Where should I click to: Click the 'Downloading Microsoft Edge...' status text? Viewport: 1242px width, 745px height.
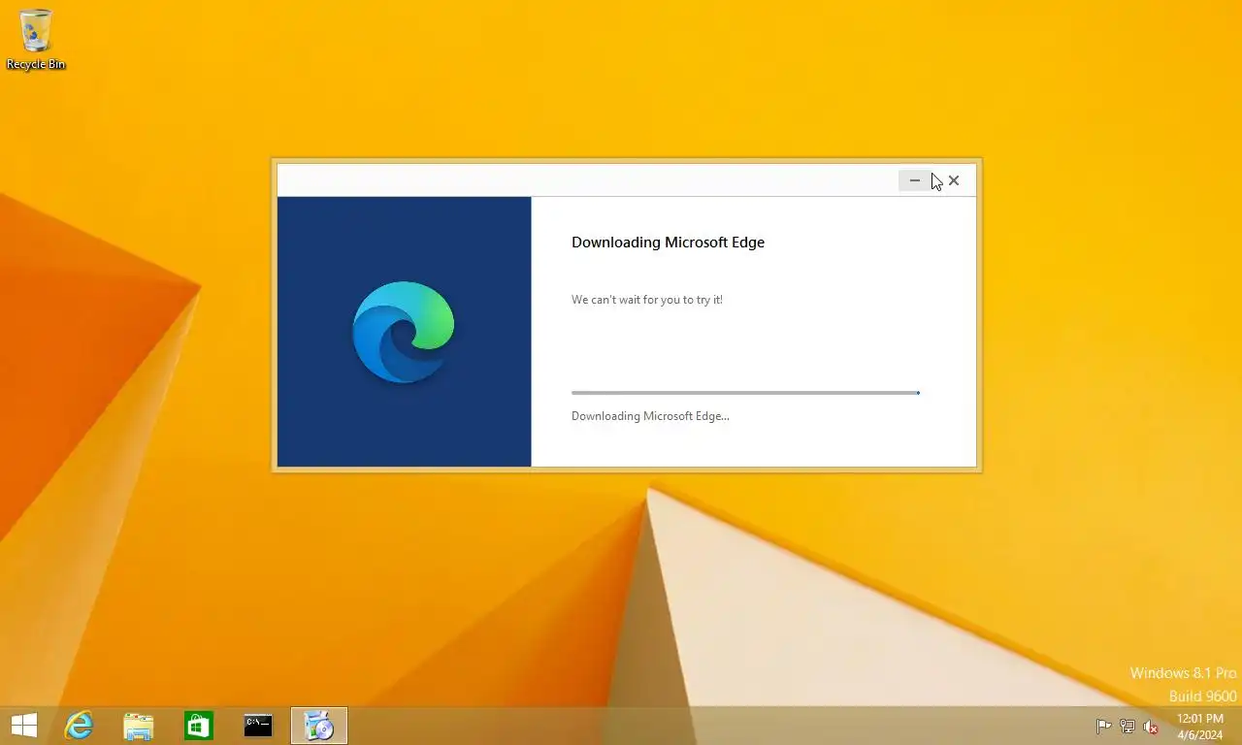click(x=650, y=416)
